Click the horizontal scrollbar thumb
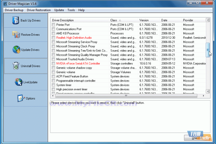The width and height of the screenshot is (216, 144). (x=126, y=96)
